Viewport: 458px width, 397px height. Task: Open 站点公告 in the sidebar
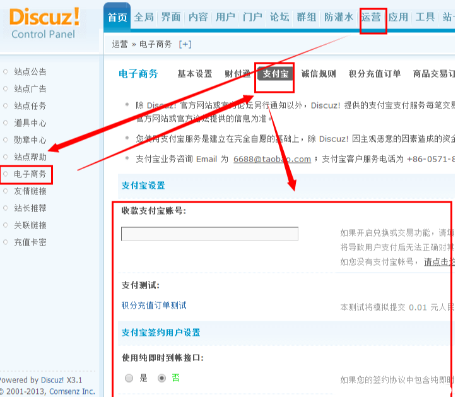click(30, 72)
